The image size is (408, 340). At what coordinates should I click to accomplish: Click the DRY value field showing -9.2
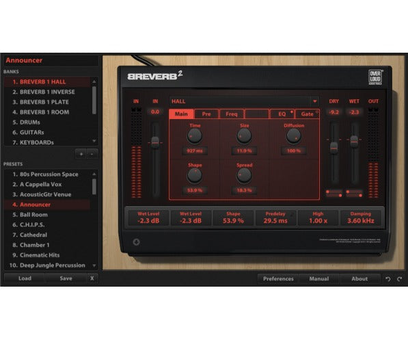point(334,112)
